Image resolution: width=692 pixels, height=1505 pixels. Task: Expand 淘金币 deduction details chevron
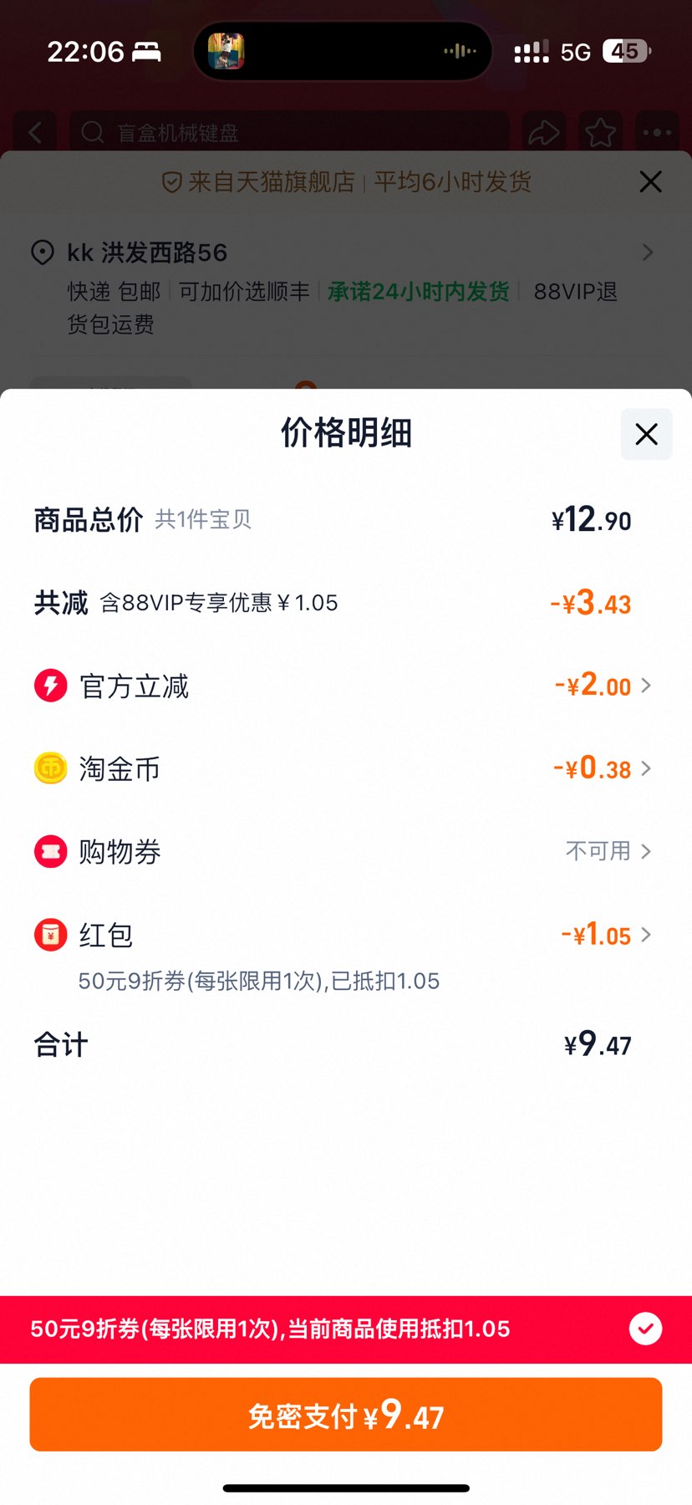(646, 768)
